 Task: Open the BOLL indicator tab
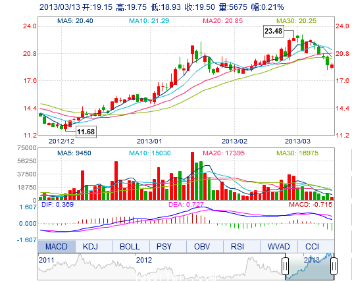click(x=131, y=246)
